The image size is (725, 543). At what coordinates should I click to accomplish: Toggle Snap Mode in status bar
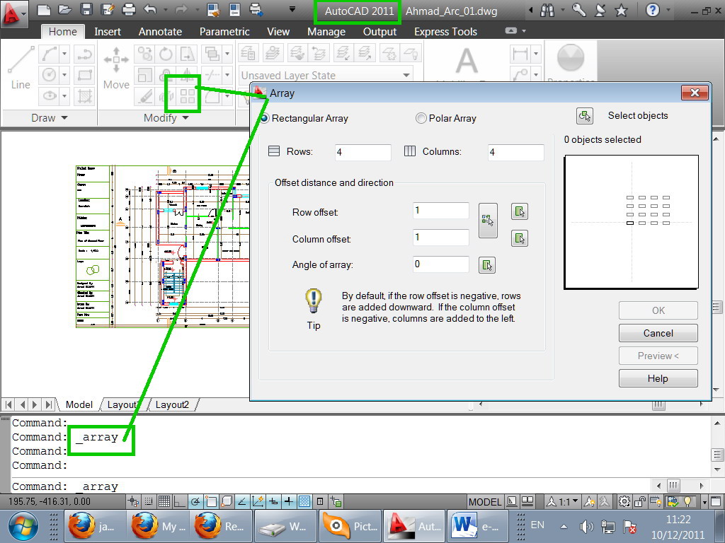click(149, 501)
